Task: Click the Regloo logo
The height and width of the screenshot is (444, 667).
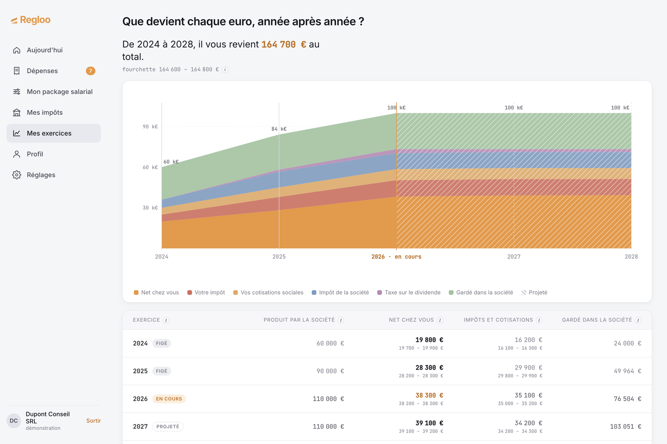Action: pos(30,20)
